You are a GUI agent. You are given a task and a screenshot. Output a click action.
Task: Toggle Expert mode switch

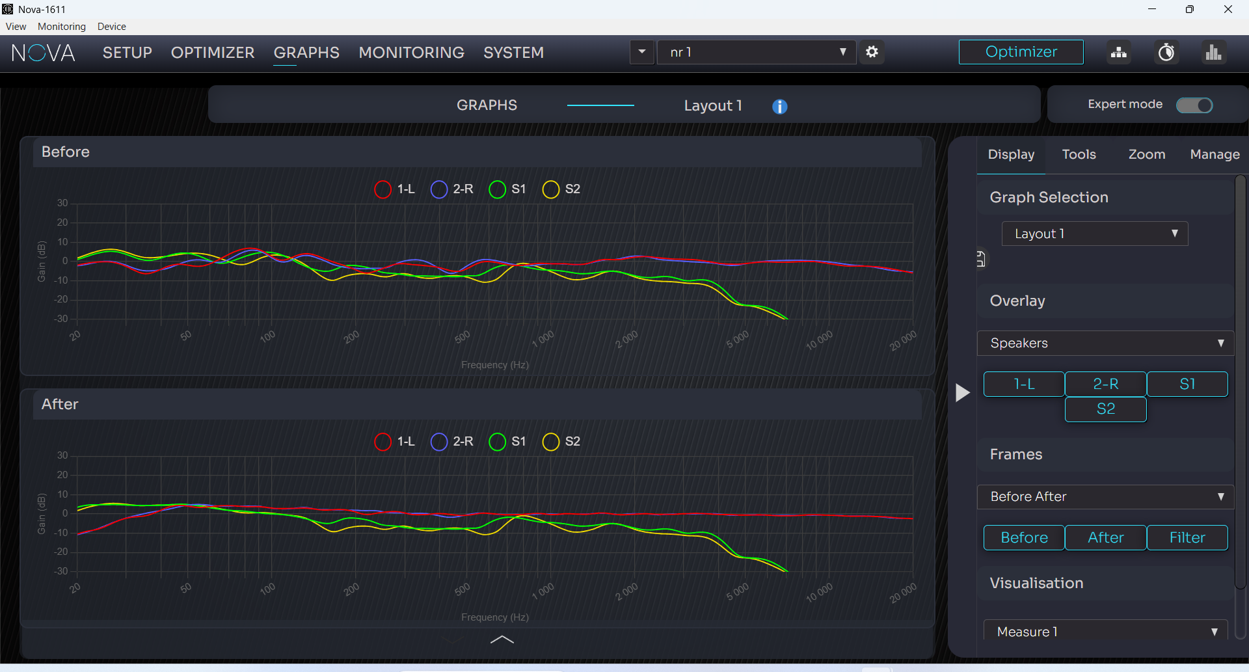(x=1194, y=105)
